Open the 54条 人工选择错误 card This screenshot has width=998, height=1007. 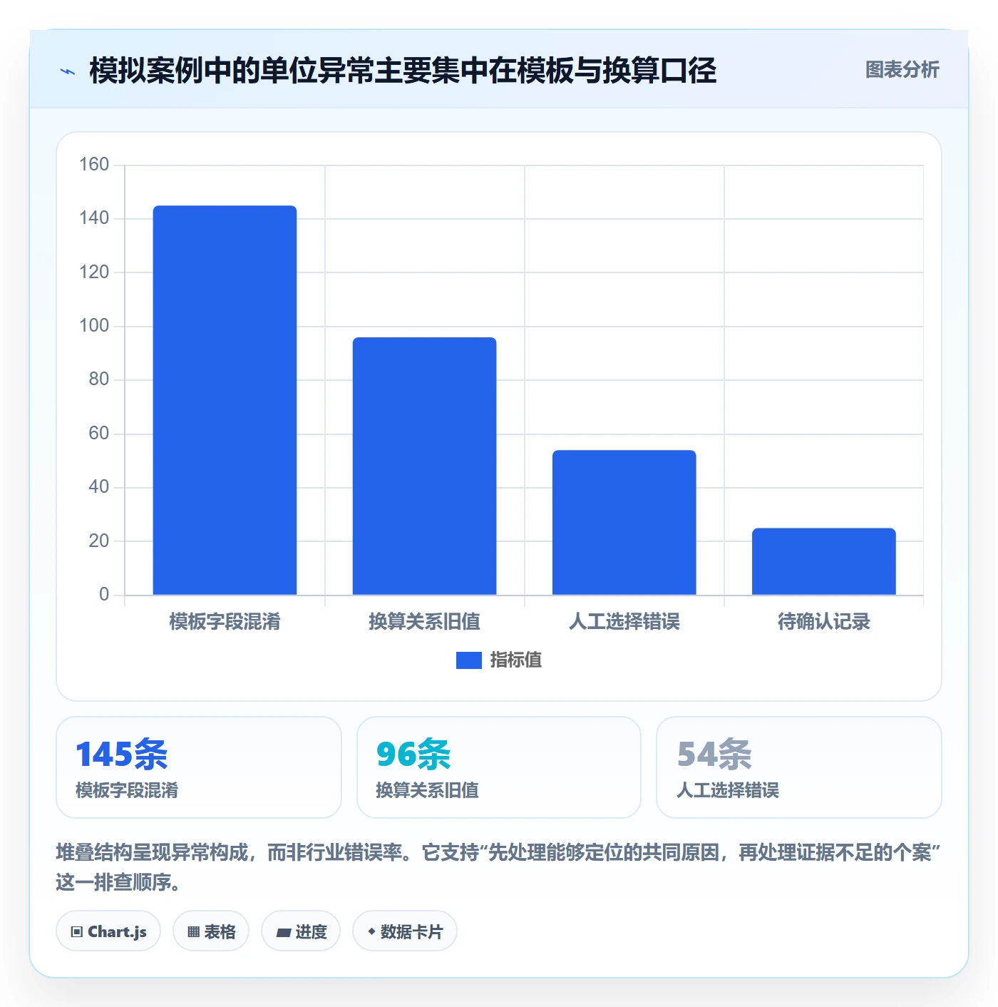click(799, 767)
